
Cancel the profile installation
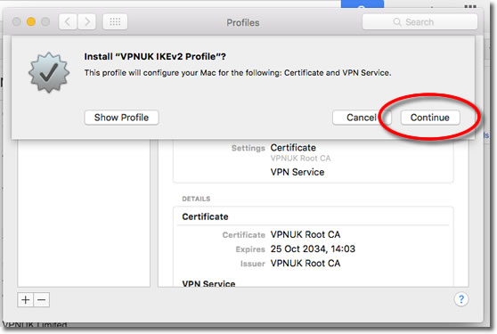tap(362, 118)
